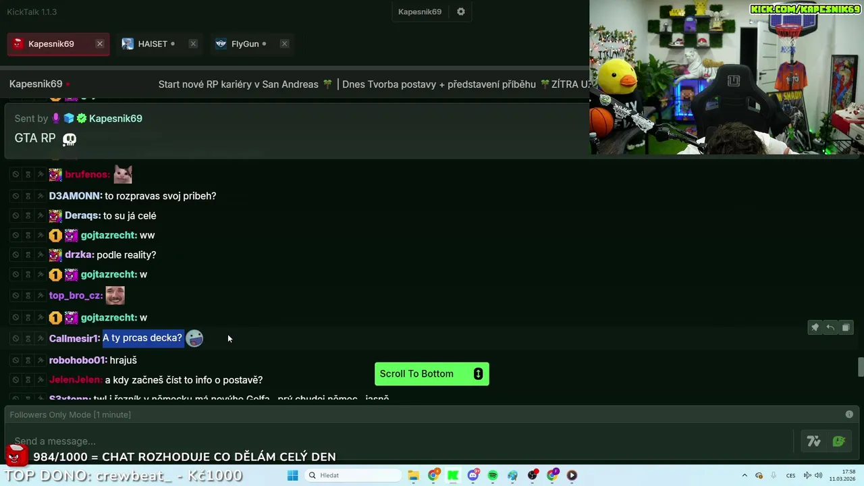Viewport: 864px width, 486px height.
Task: Ban user robohobo01 via ban icon
Action: pyautogui.click(x=16, y=360)
